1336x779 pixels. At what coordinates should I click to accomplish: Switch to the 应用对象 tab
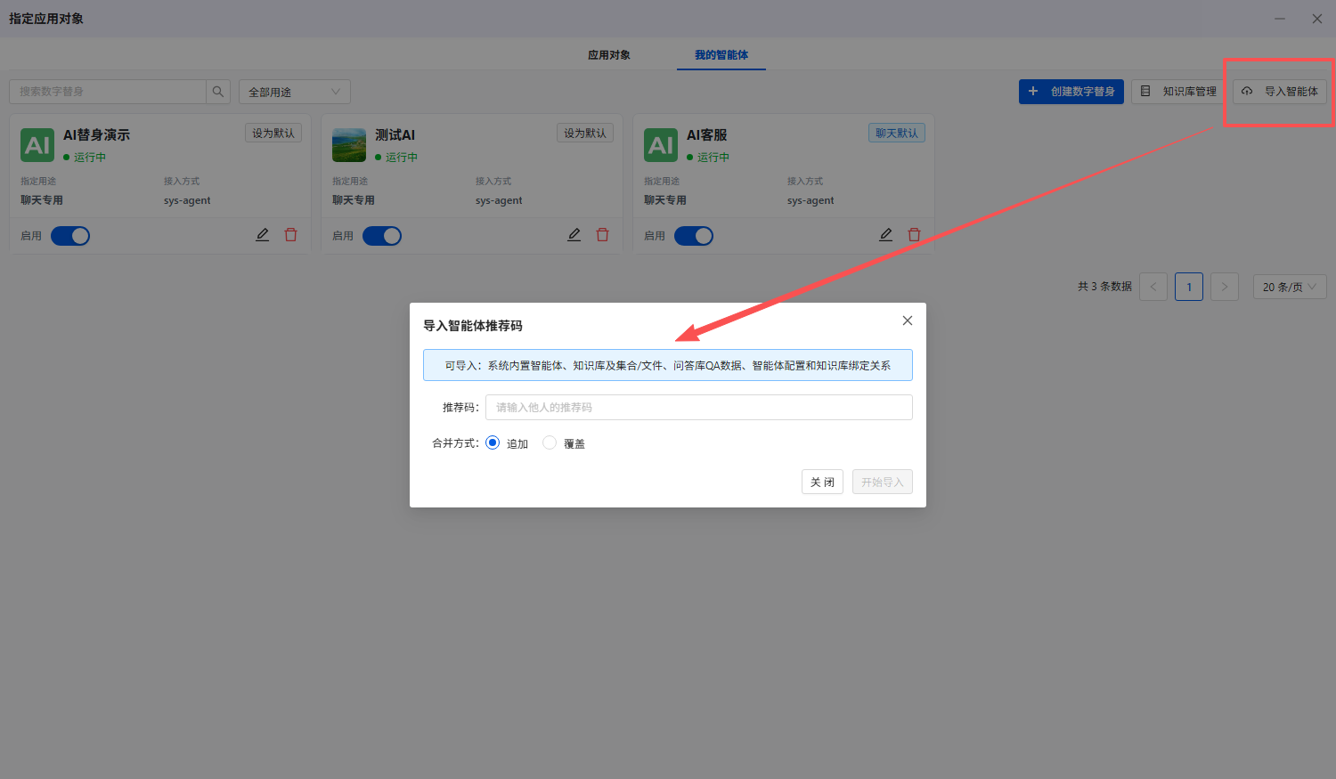[609, 55]
